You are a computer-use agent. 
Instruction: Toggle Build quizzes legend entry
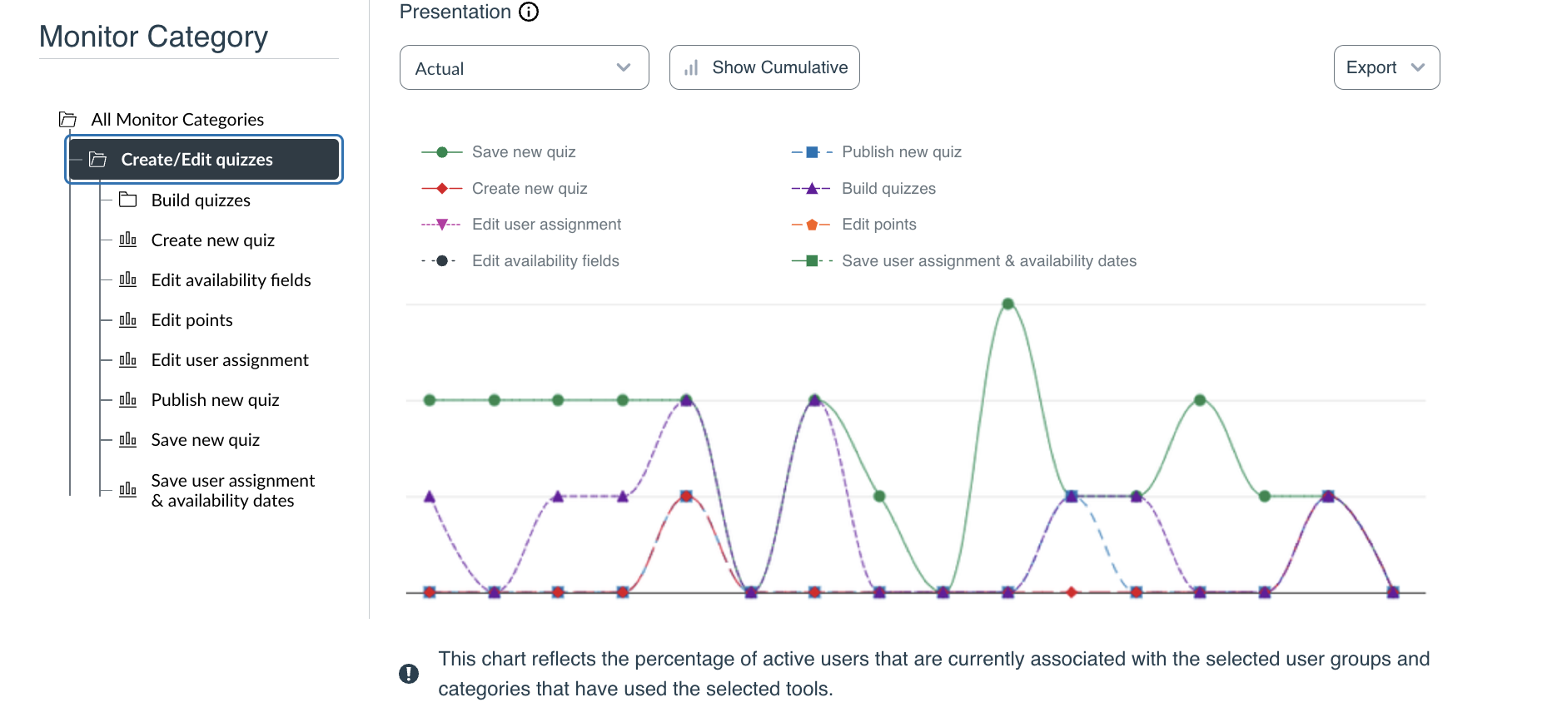888,189
